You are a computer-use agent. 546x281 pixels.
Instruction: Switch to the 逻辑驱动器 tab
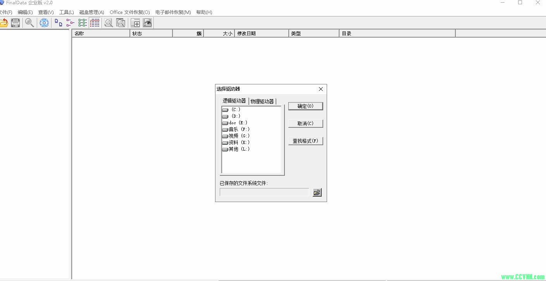point(234,101)
